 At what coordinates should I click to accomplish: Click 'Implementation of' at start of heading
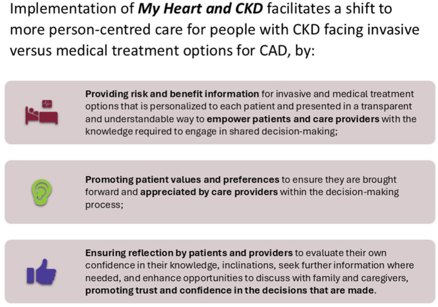tap(72, 8)
